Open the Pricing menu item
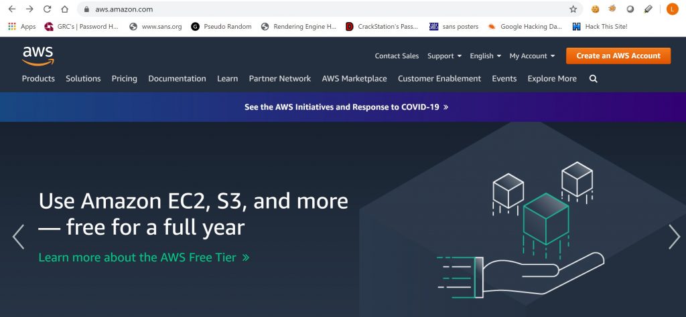This screenshot has width=686, height=317. 124,79
